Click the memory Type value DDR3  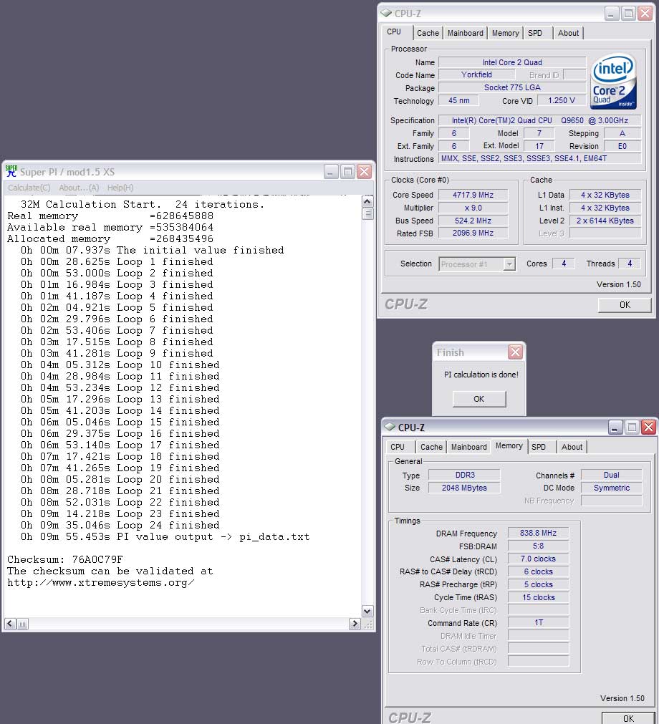click(464, 475)
